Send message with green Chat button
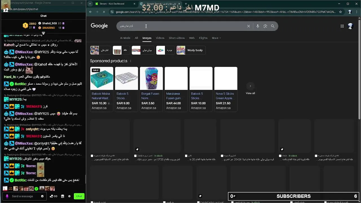Viewport: 361px width, 203px height. (x=79, y=196)
